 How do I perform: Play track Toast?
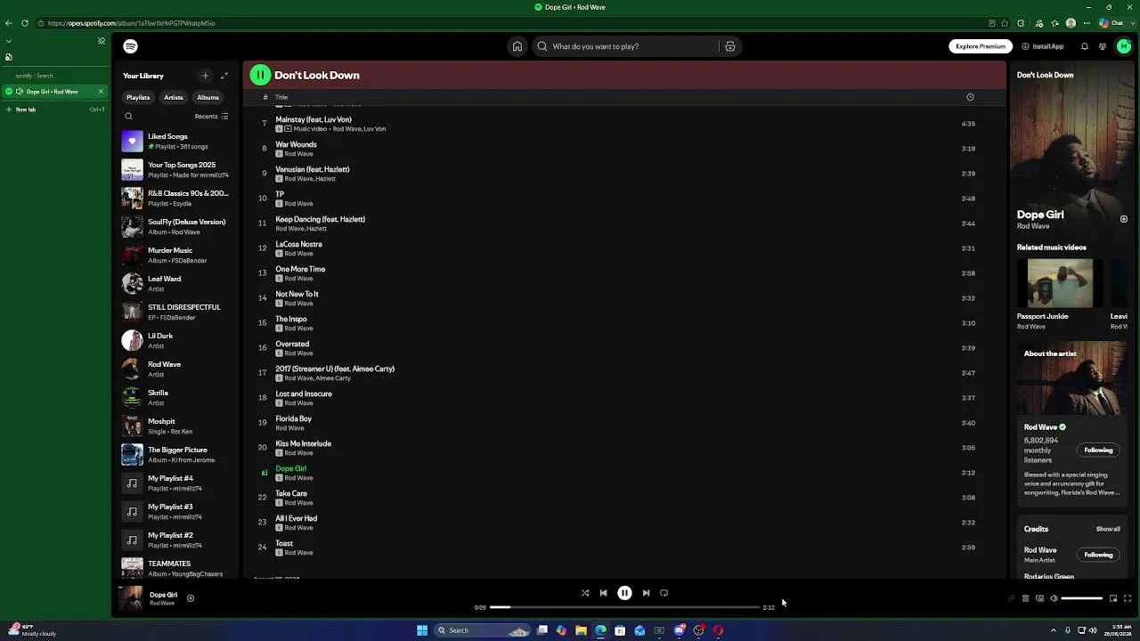coord(625,548)
